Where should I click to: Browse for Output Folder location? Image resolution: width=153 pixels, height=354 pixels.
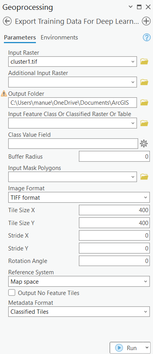pos(144,102)
